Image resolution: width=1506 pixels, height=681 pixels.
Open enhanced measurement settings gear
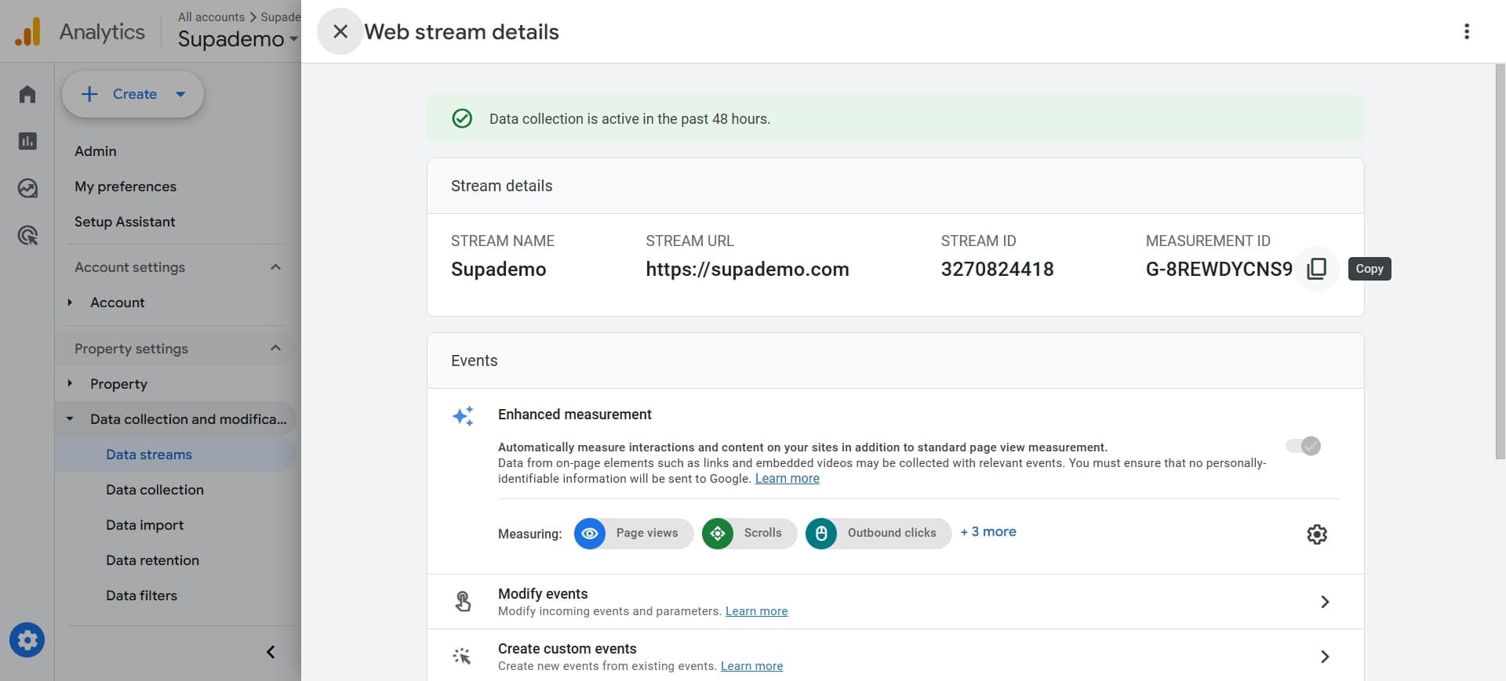point(1316,534)
